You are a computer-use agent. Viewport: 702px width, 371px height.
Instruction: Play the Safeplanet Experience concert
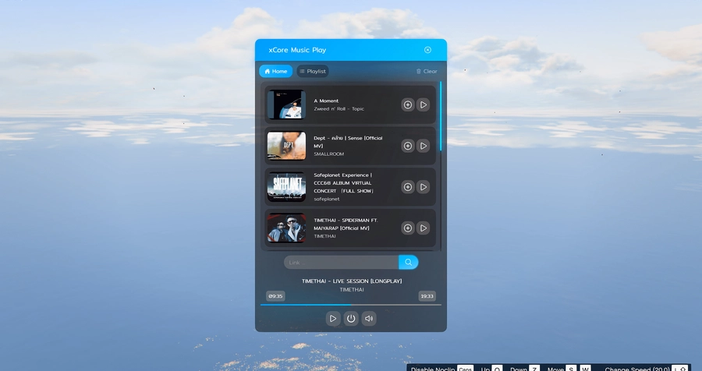pyautogui.click(x=423, y=187)
